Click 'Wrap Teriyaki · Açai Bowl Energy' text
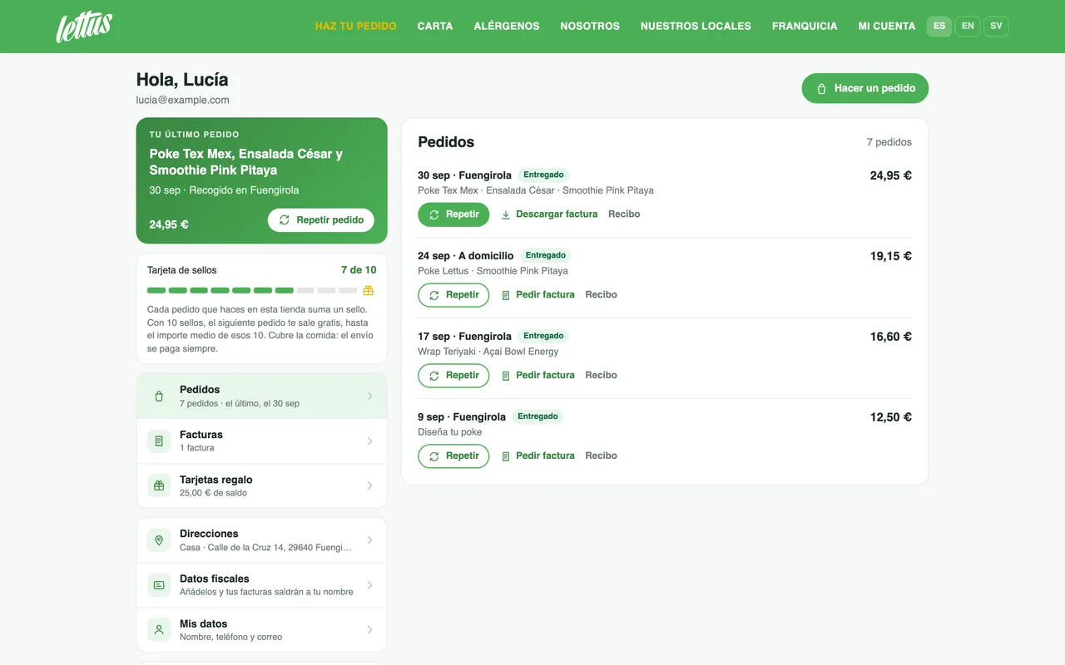 488,352
